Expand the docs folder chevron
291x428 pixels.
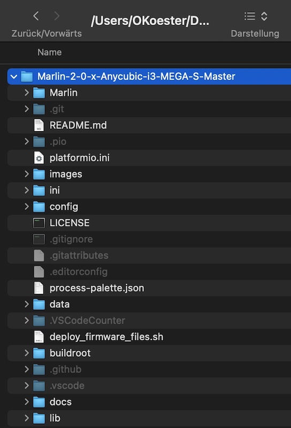pos(27,402)
